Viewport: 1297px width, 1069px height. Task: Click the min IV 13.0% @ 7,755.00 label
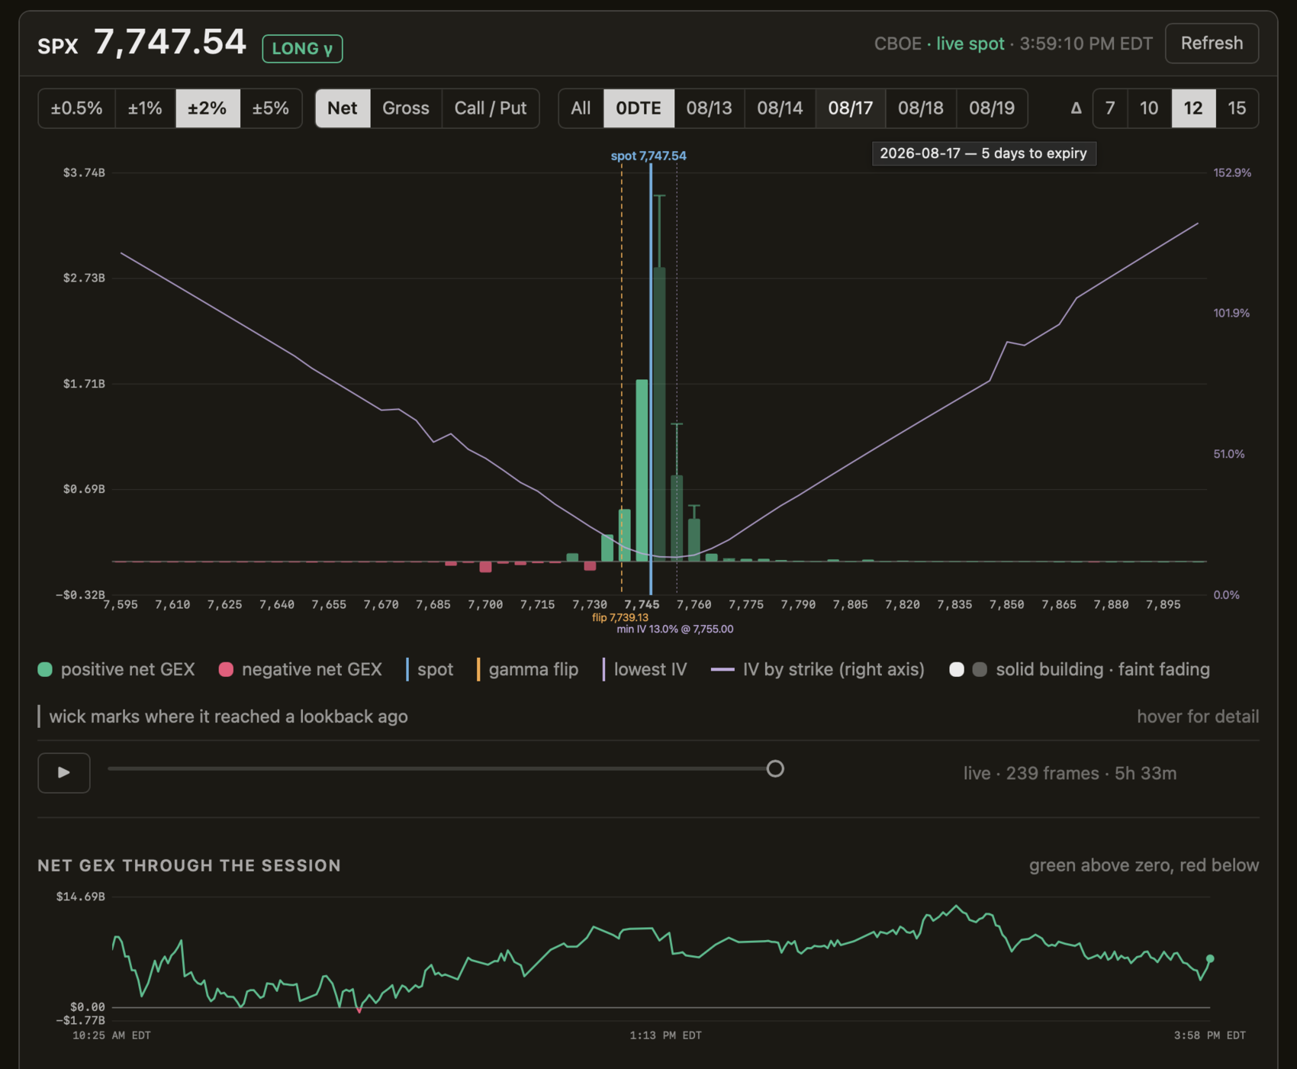(x=675, y=629)
